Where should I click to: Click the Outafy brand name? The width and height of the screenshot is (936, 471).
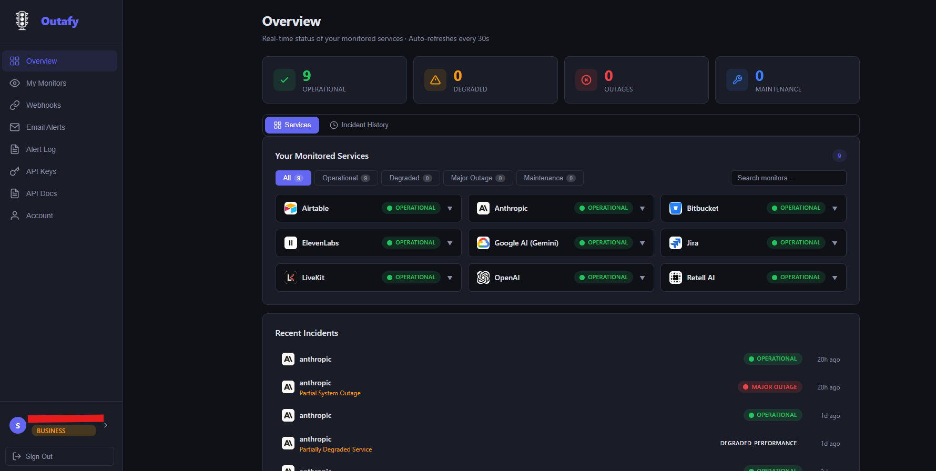[x=60, y=21]
